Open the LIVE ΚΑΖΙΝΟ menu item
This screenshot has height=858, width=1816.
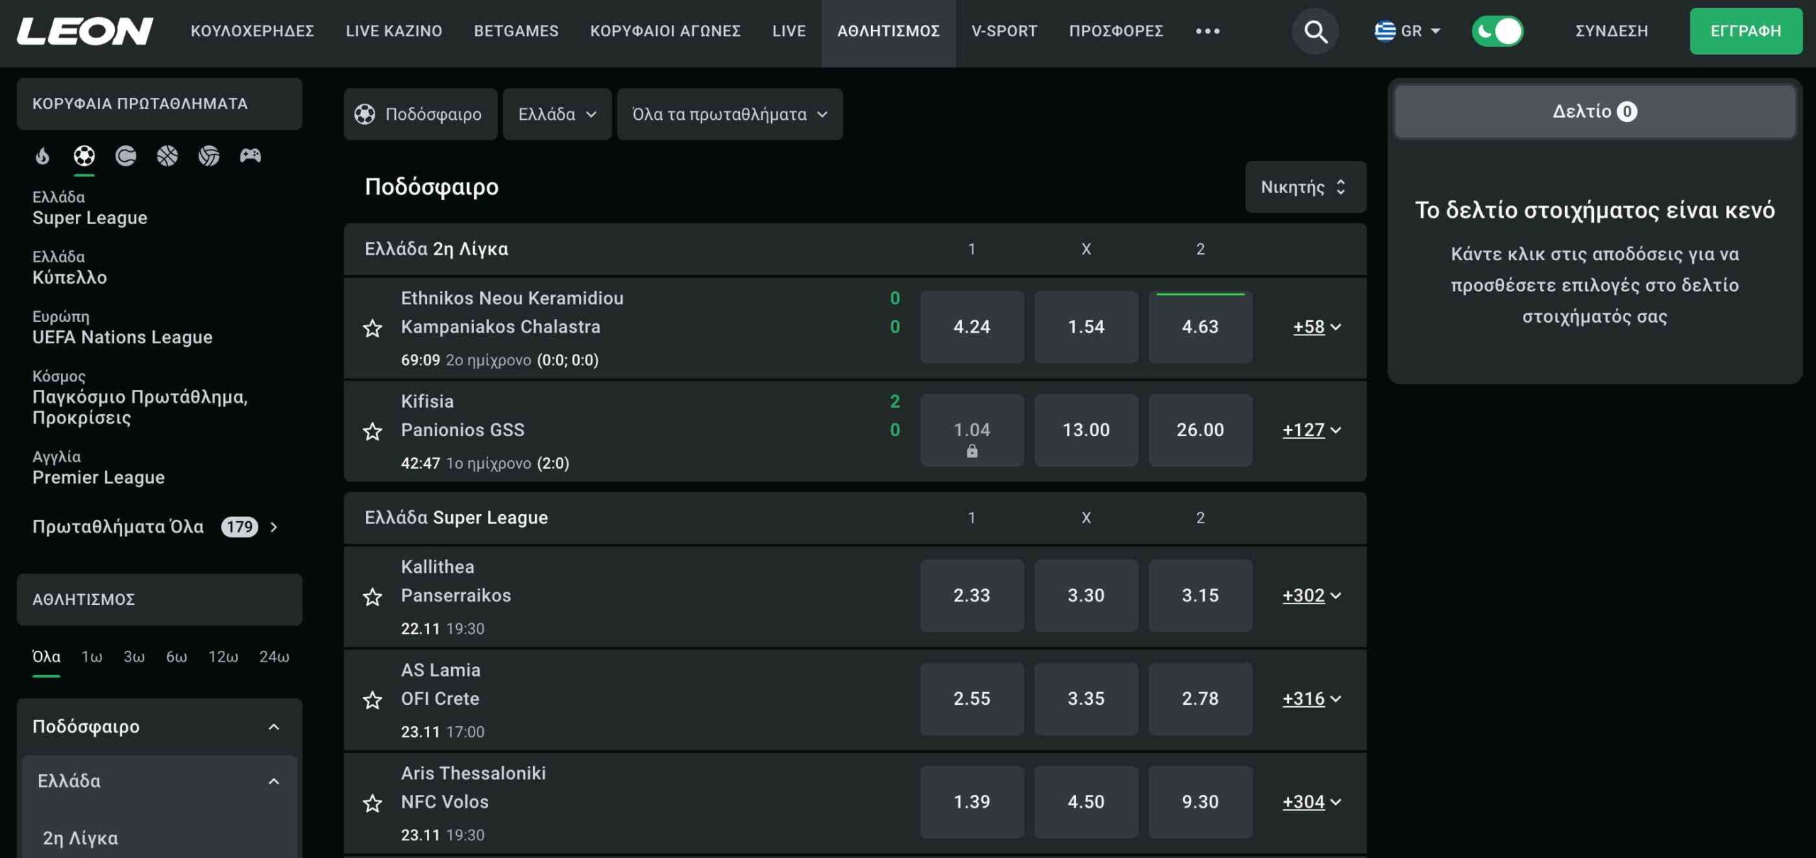pyautogui.click(x=394, y=31)
